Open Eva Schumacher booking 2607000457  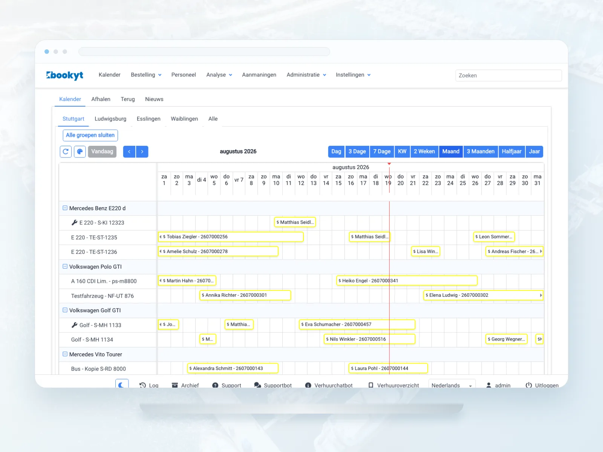tap(357, 324)
